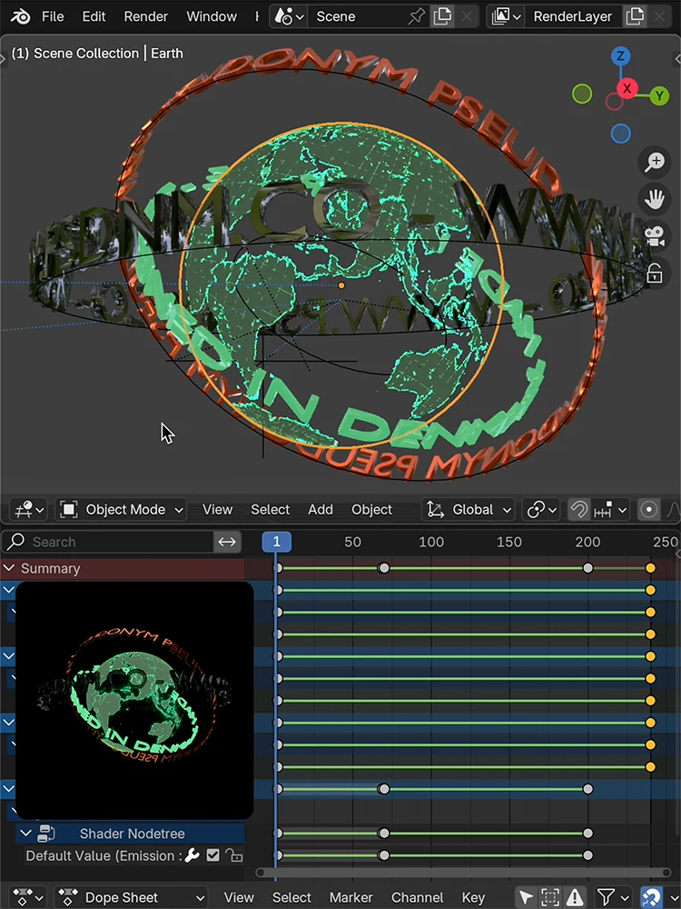
Task: Pin the scene to workspace
Action: click(416, 16)
